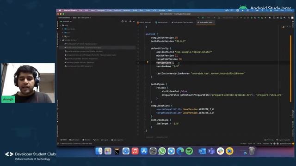The width and height of the screenshot is (296, 166).
Task: Open the Window menu
Action: tap(162, 10)
